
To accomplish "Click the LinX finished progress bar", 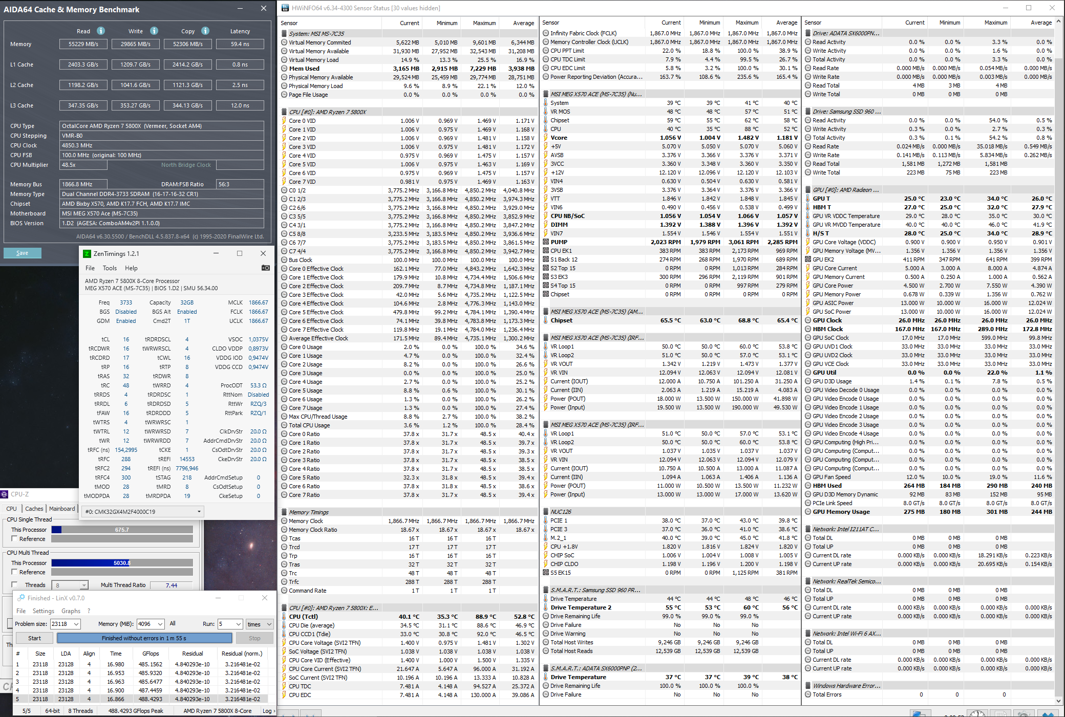I will tap(144, 638).
